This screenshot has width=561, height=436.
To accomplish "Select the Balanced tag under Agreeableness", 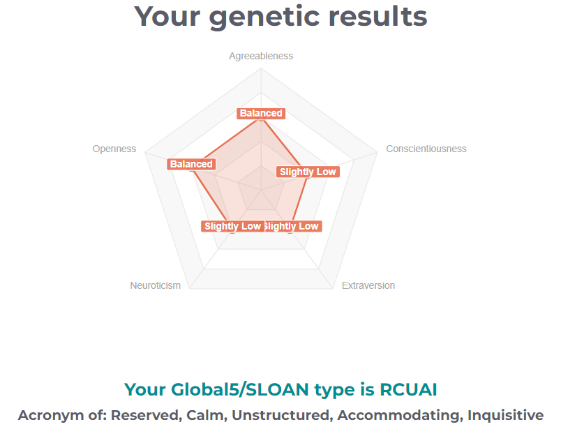I will 261,114.
